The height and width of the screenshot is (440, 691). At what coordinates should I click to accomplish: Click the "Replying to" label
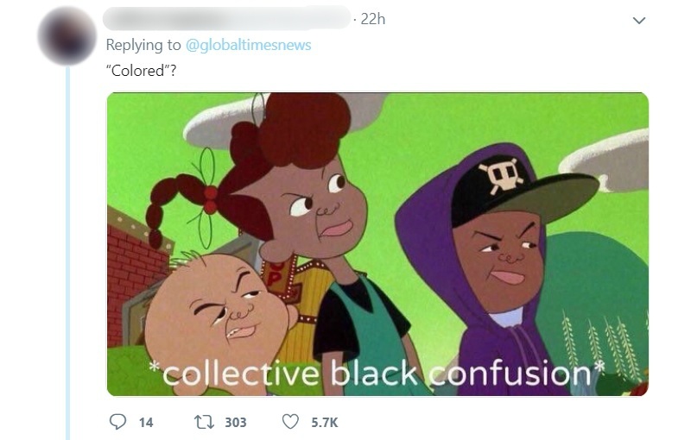[143, 45]
